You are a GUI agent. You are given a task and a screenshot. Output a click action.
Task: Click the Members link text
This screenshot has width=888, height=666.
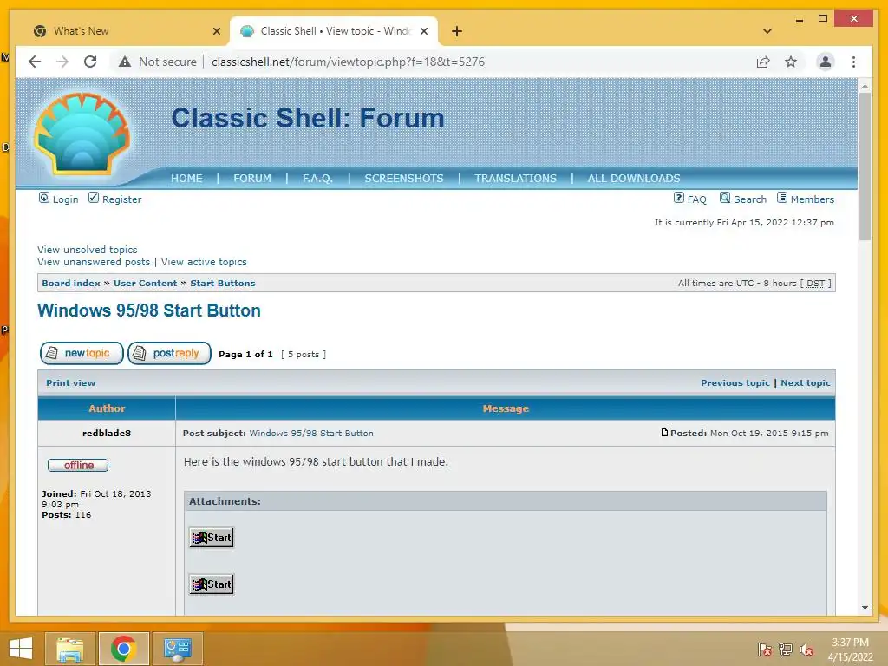coord(812,199)
